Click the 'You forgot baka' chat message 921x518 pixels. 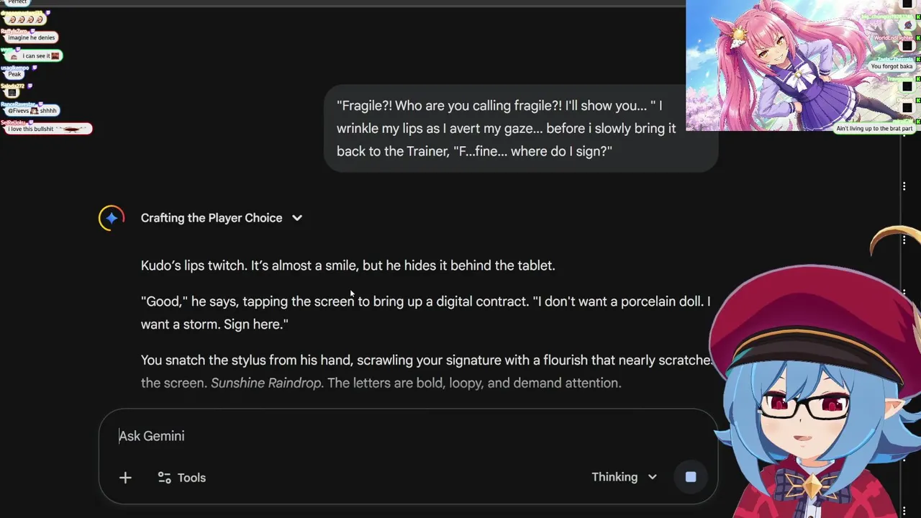point(891,66)
